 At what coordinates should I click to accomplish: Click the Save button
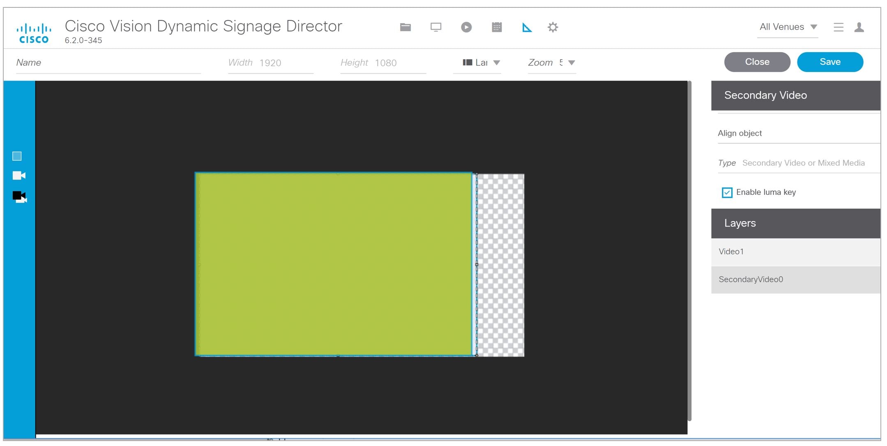click(830, 62)
